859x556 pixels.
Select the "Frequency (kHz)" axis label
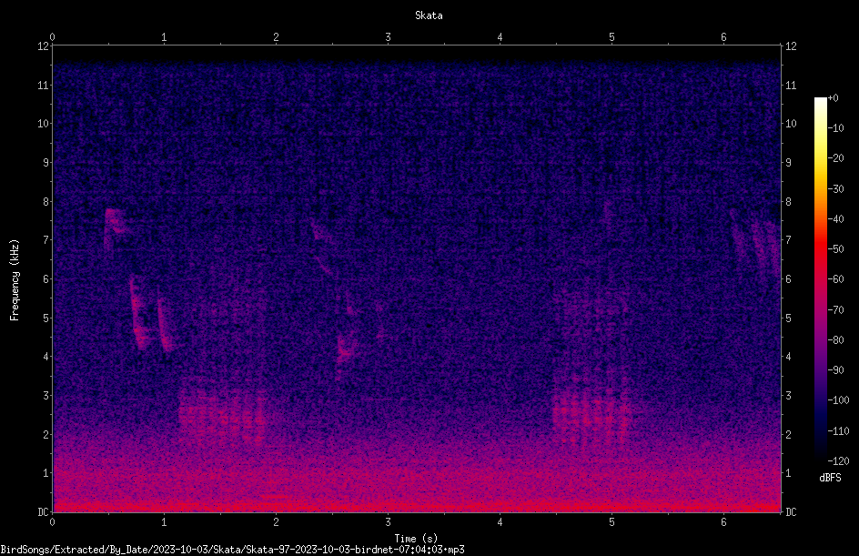(x=15, y=280)
